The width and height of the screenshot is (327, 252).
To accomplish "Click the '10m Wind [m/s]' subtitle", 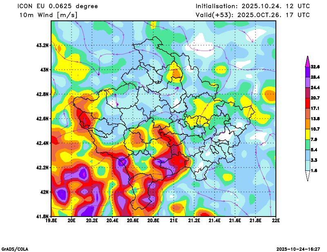I will (48, 15).
